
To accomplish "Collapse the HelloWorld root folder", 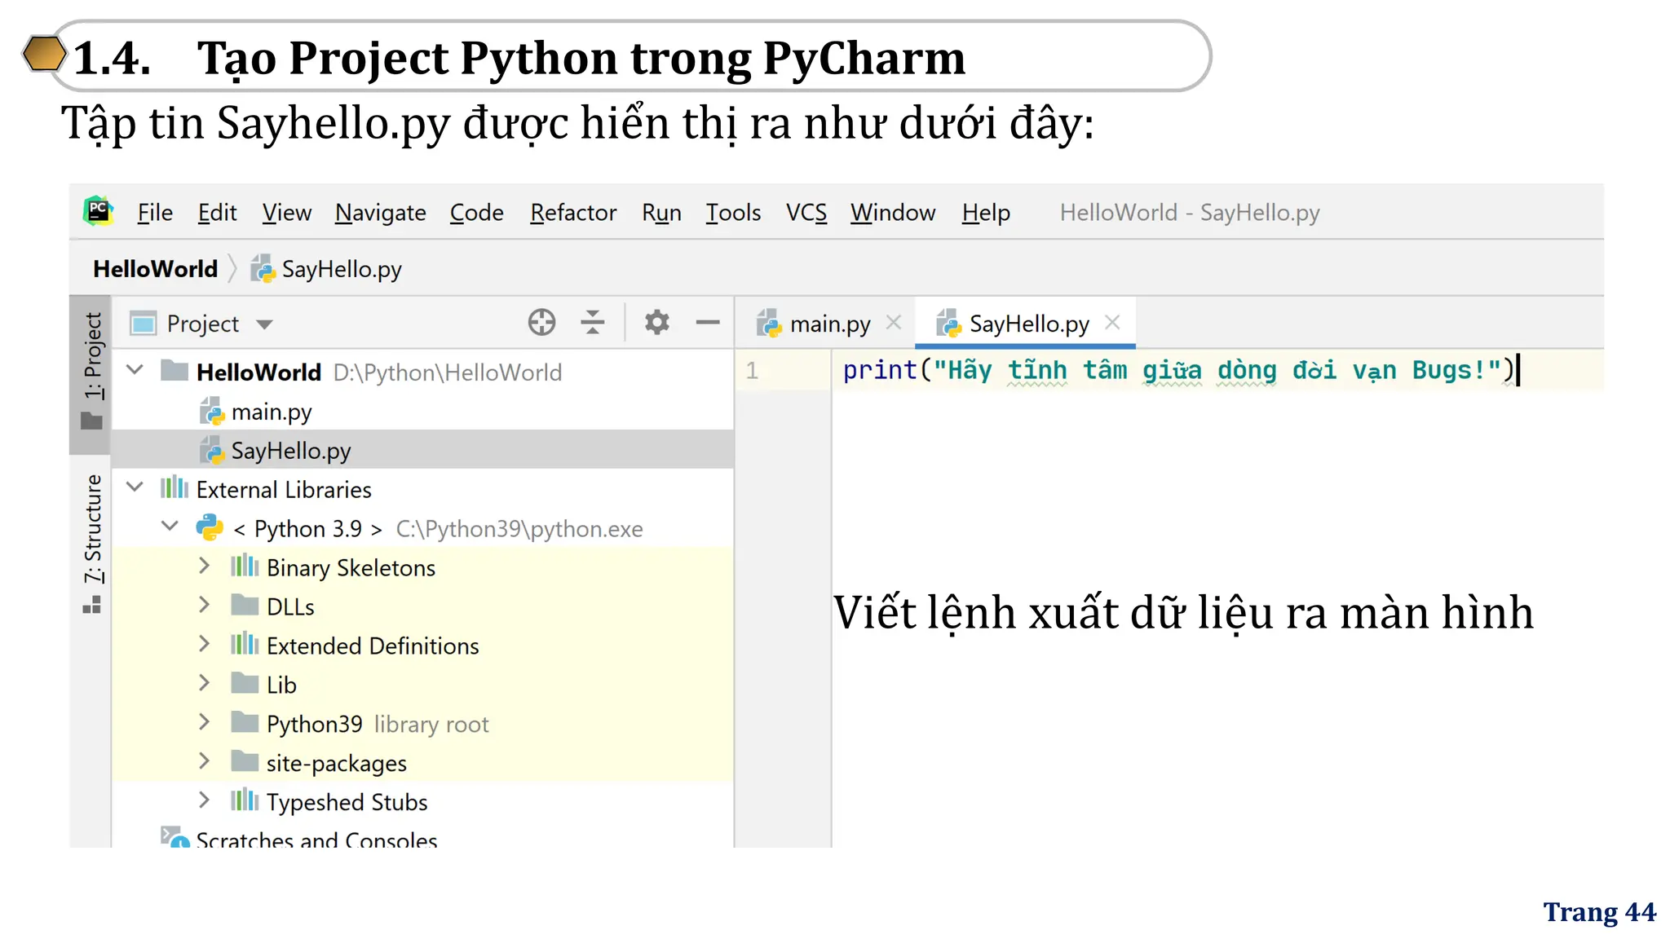I will coord(135,371).
